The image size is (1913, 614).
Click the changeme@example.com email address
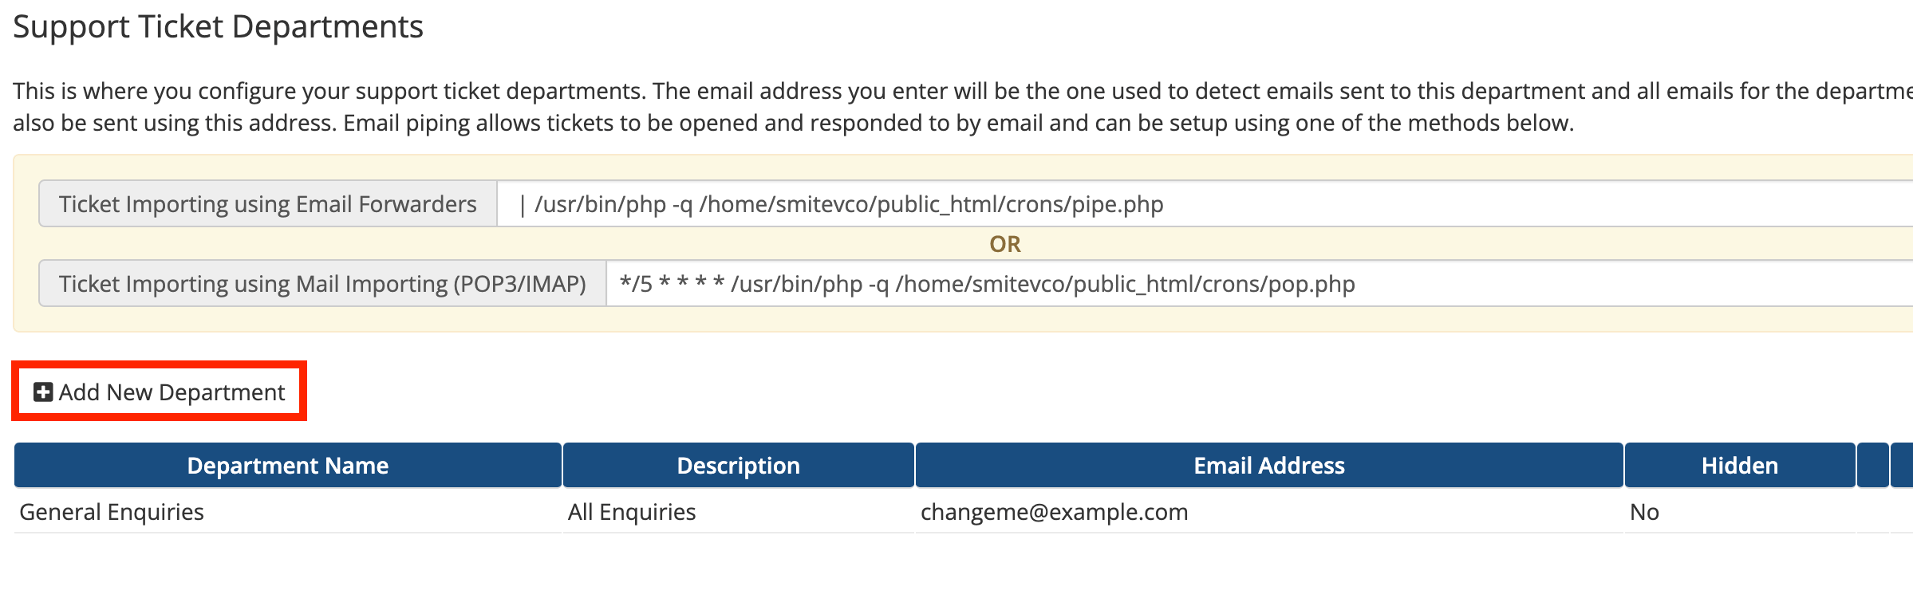[x=1054, y=512]
